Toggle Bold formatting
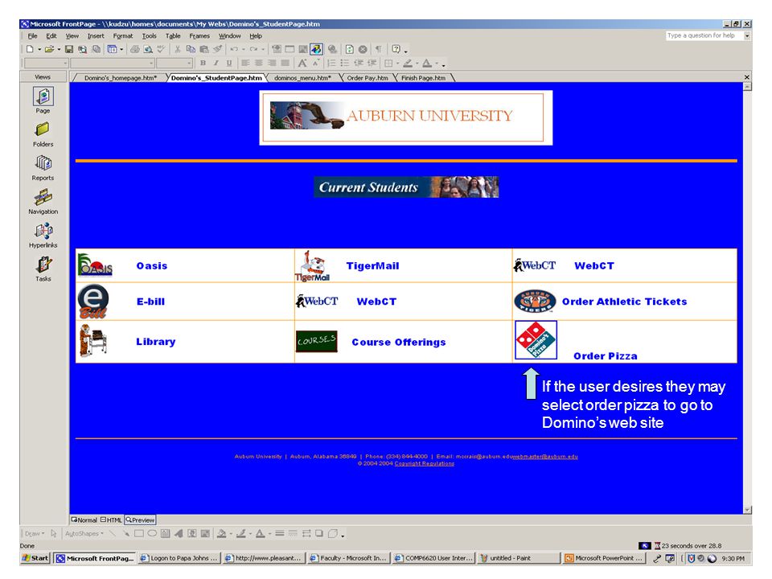 [x=203, y=63]
